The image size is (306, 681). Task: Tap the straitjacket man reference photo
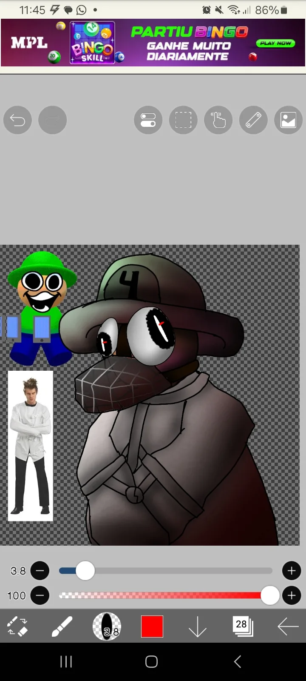point(31,446)
